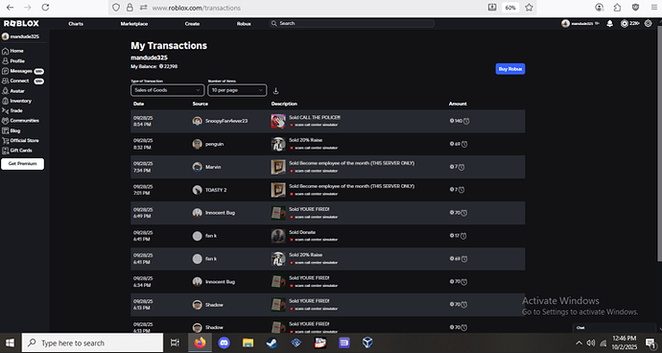Image resolution: width=662 pixels, height=353 pixels.
Task: Open the Marketplace tab
Action: tap(134, 24)
